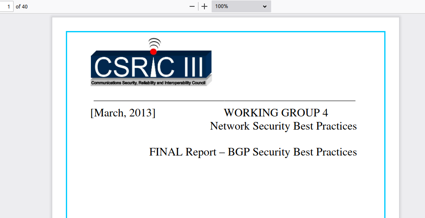Click the zoom in plus button
This screenshot has width=425, height=218.
point(205,6)
